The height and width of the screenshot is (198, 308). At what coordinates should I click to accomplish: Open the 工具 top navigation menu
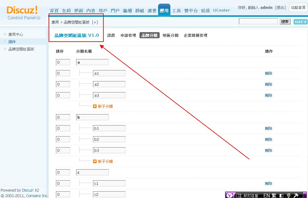(x=176, y=10)
